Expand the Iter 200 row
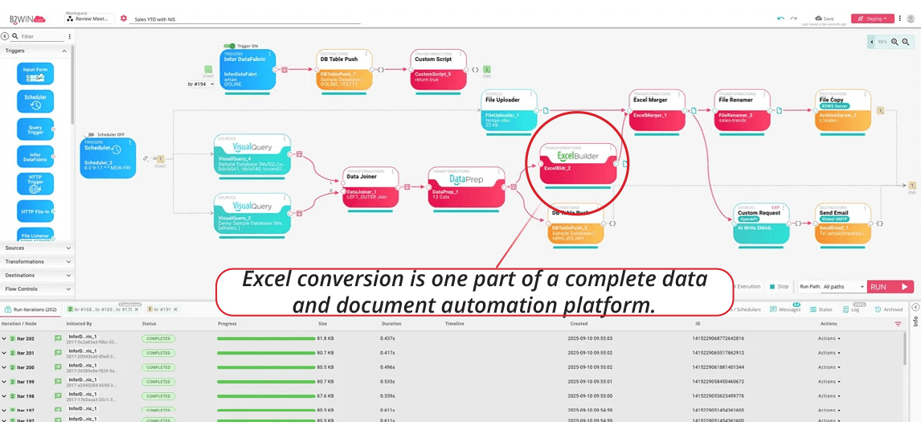 point(3,367)
